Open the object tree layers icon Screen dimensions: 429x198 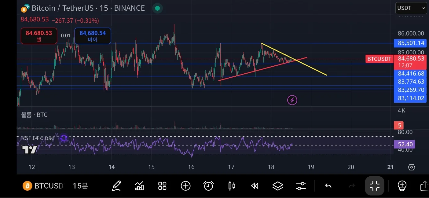(x=278, y=186)
